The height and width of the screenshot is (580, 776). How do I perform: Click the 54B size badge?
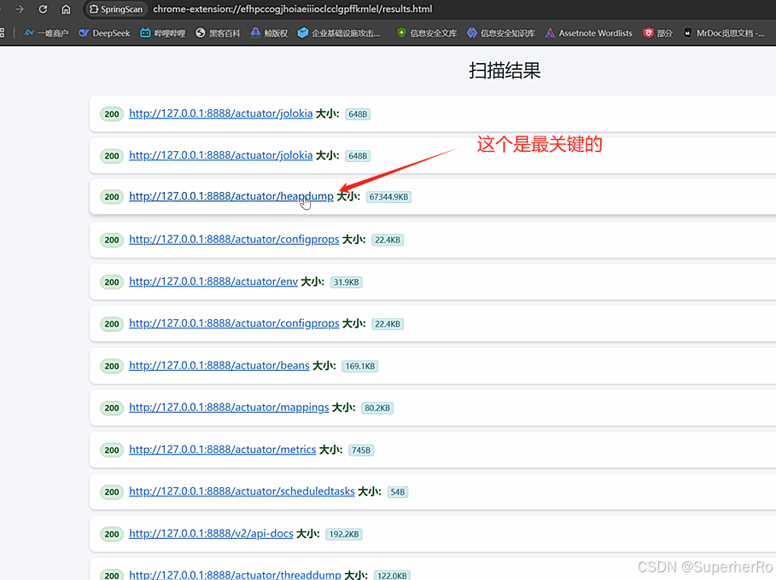tap(398, 492)
